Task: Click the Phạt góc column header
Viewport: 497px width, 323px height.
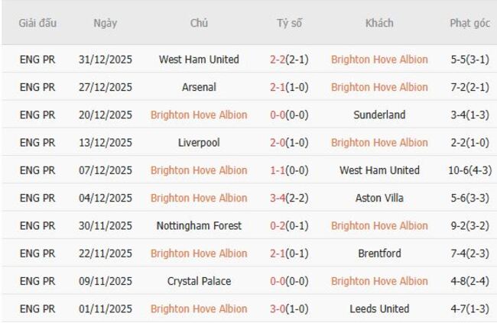Action: 469,23
